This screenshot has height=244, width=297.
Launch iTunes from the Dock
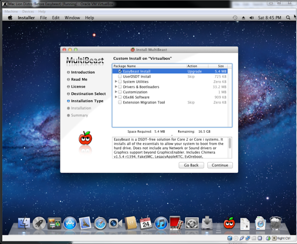pos(161,223)
